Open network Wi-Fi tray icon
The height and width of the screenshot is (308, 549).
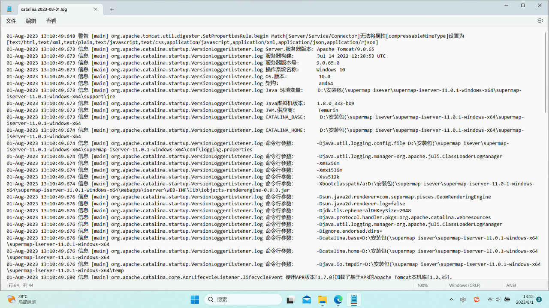(x=490, y=299)
